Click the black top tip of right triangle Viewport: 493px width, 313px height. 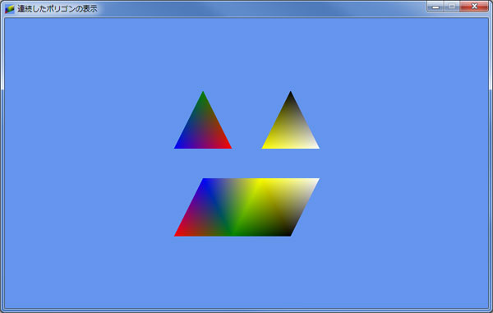(x=291, y=94)
